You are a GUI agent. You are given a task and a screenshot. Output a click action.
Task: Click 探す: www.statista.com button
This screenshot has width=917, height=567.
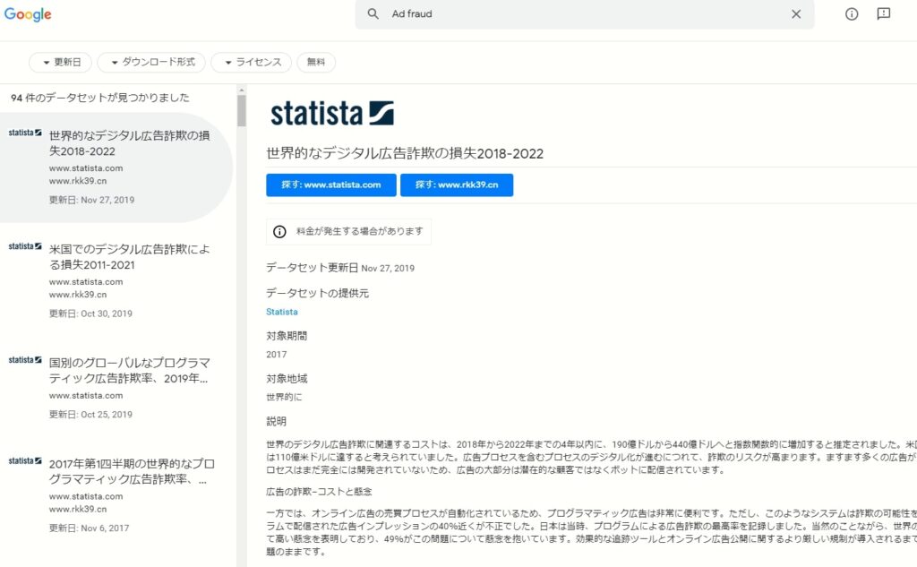coord(331,185)
